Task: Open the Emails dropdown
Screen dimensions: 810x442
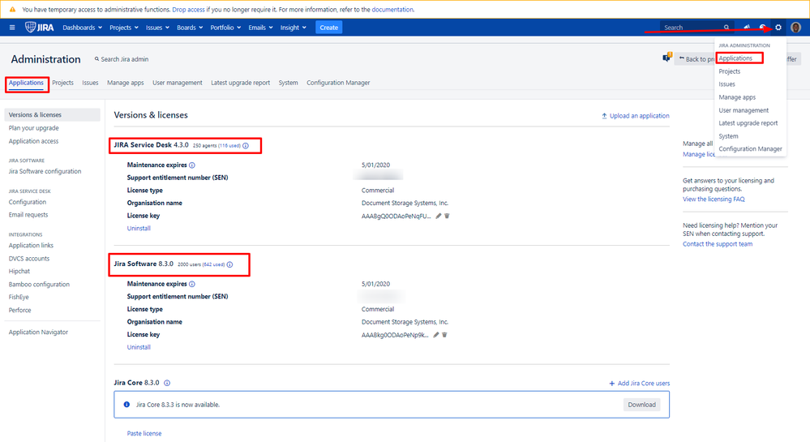Action: (x=260, y=28)
